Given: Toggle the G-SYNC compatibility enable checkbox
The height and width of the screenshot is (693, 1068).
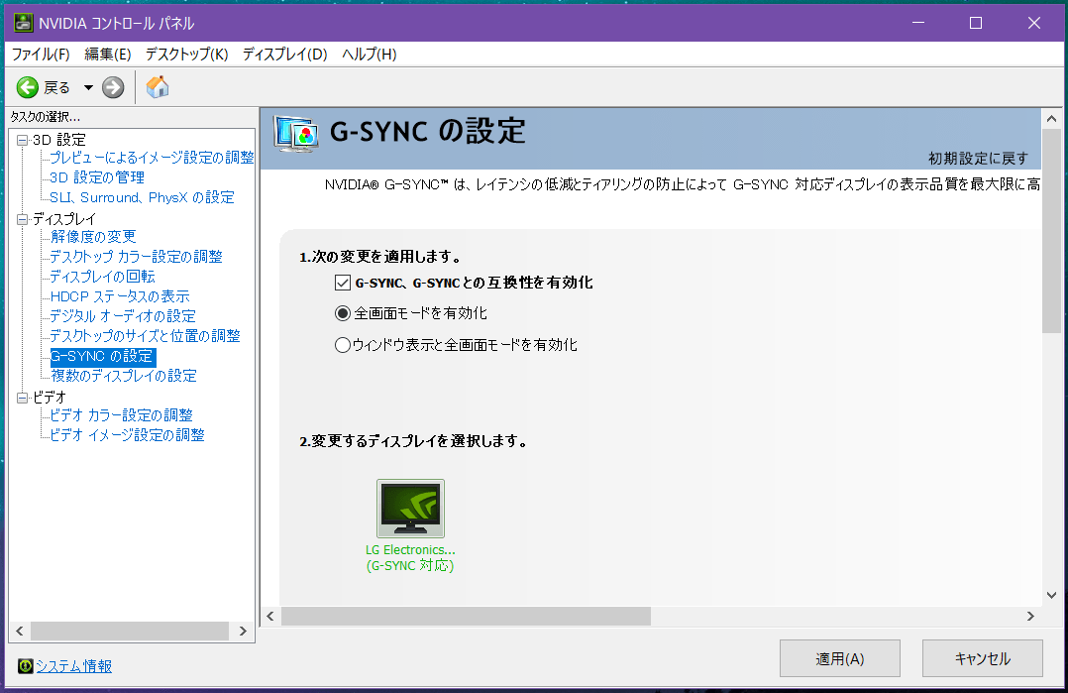Looking at the screenshot, I should click(343, 283).
